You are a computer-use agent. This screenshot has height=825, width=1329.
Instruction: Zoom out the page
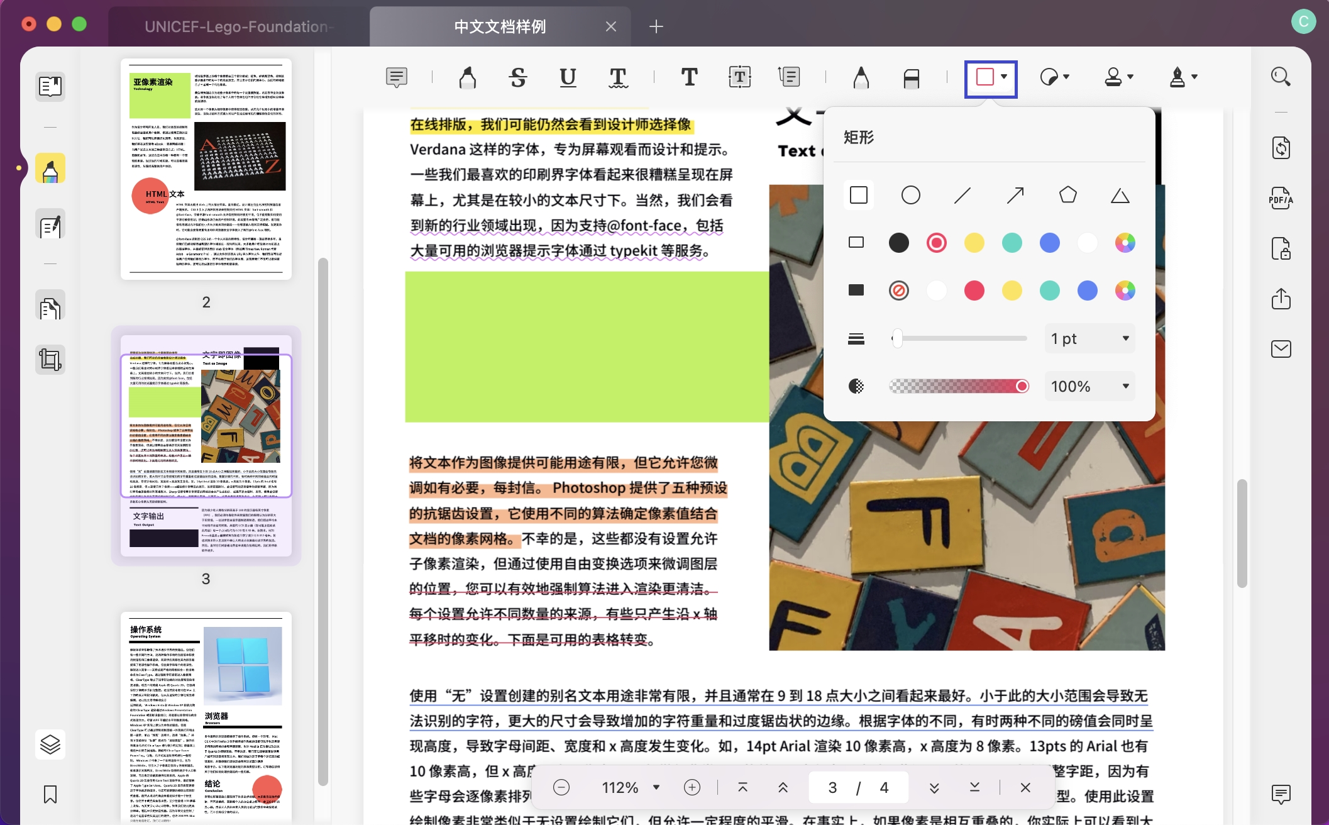pyautogui.click(x=561, y=787)
